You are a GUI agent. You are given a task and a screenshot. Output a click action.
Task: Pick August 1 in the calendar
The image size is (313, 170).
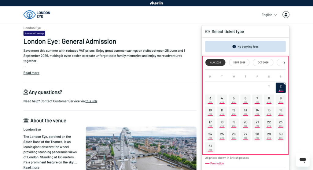269,86
